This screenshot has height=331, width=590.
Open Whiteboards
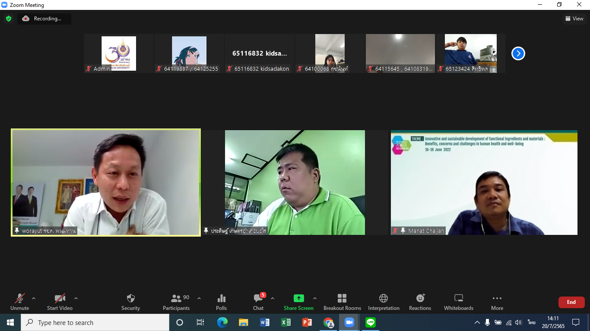[459, 302]
